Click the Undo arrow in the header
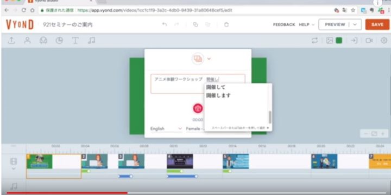The image size is (391, 195). (165, 24)
